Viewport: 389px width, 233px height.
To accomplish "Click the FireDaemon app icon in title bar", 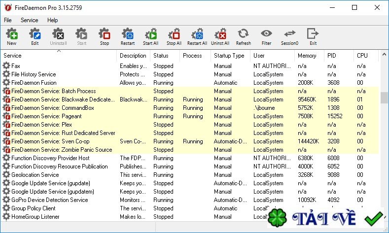I will coord(8,8).
